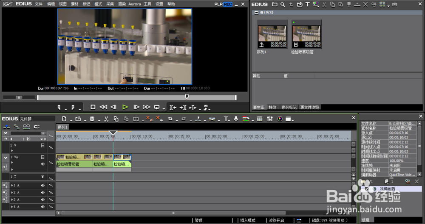
Task: Open the tools briefcase icon in bin toolbar
Action: [395, 4]
